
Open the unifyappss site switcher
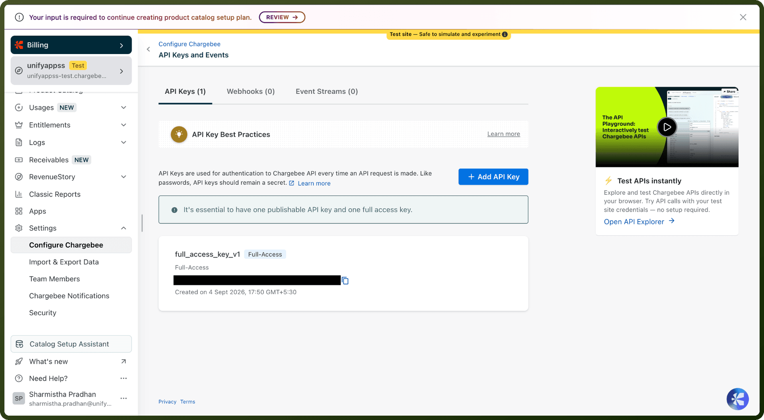(71, 71)
